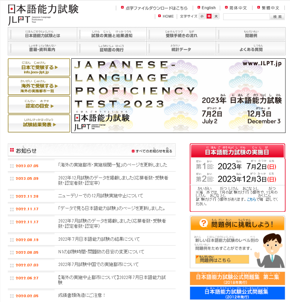Screen dimensions: 290x302
Task: Click date text 2020.02.05
Action: pyautogui.click(x=27, y=296)
